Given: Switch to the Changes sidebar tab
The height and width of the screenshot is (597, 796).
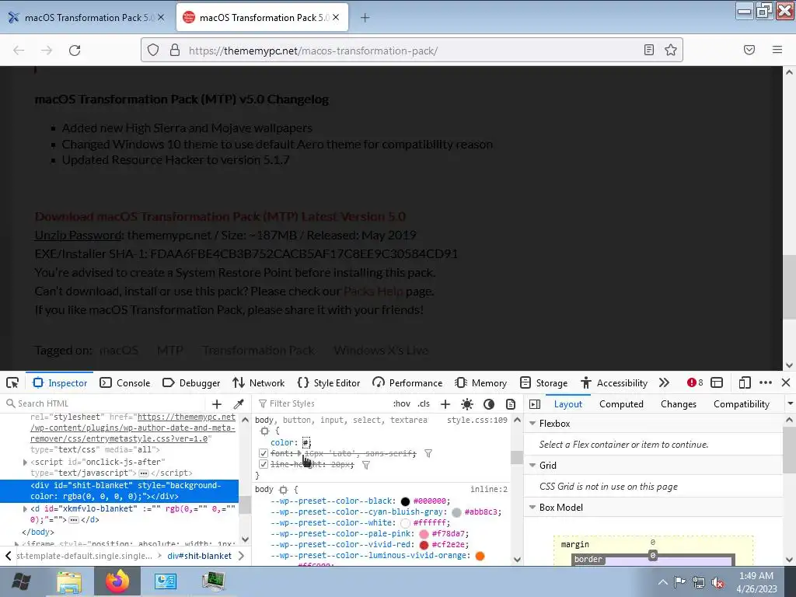Looking at the screenshot, I should pyautogui.click(x=679, y=404).
